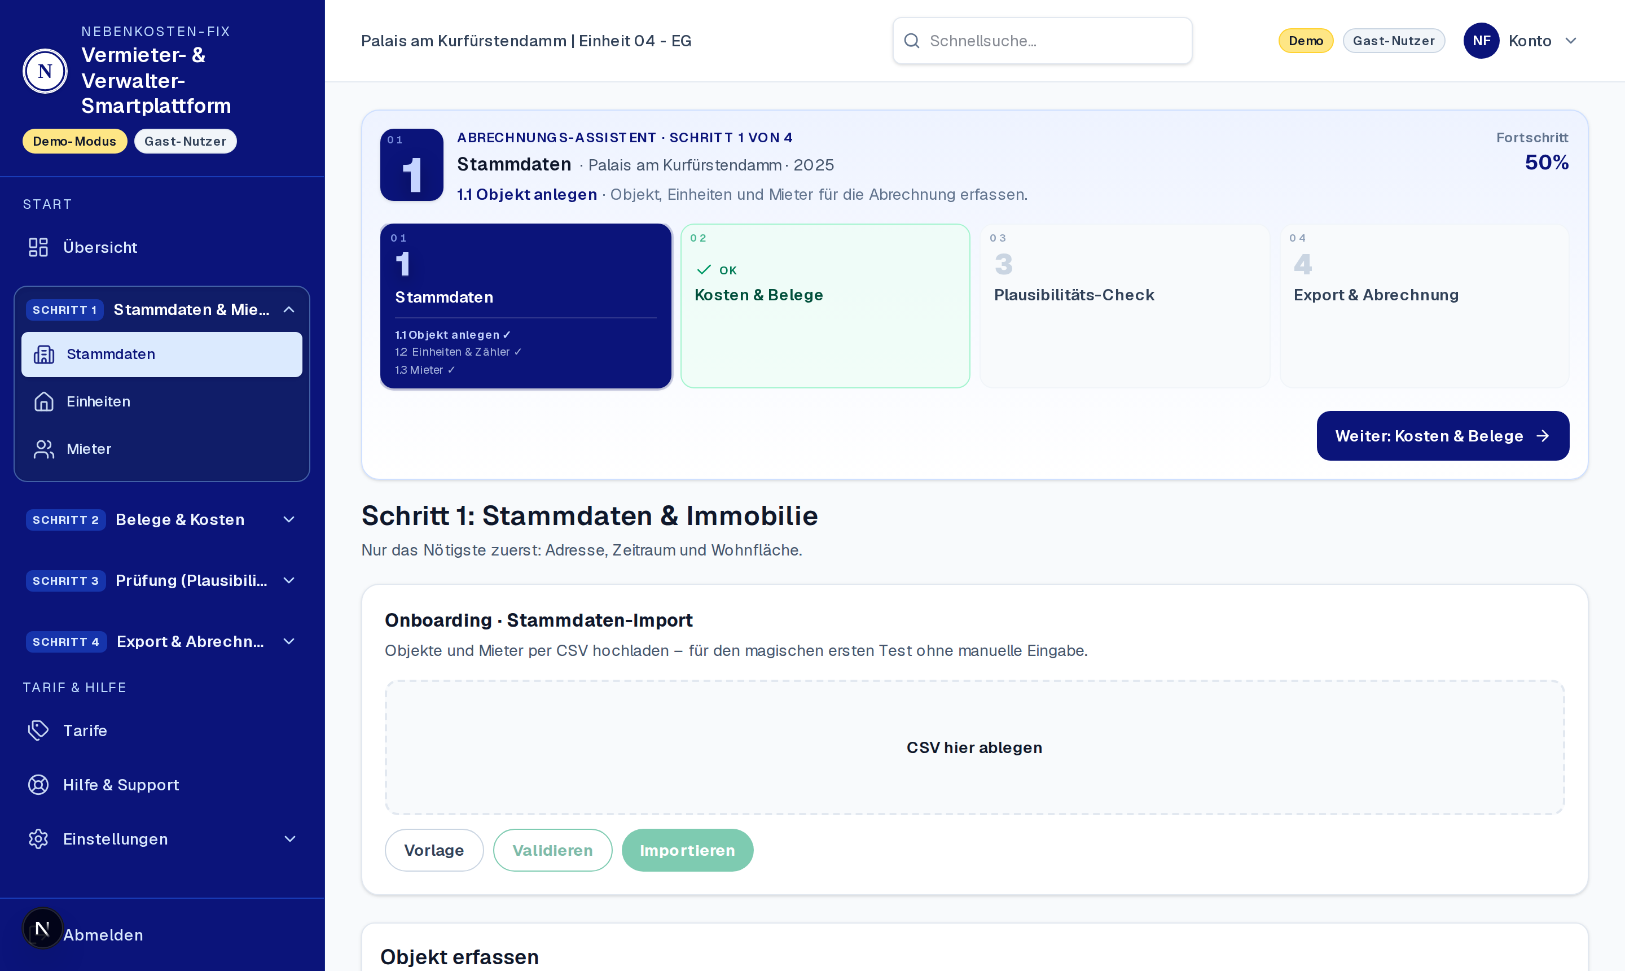This screenshot has width=1625, height=971.
Task: Click the NF account avatar
Action: [1481, 41]
